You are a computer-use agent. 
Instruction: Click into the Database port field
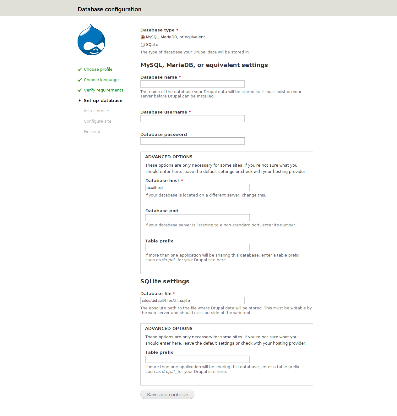[x=198, y=218]
